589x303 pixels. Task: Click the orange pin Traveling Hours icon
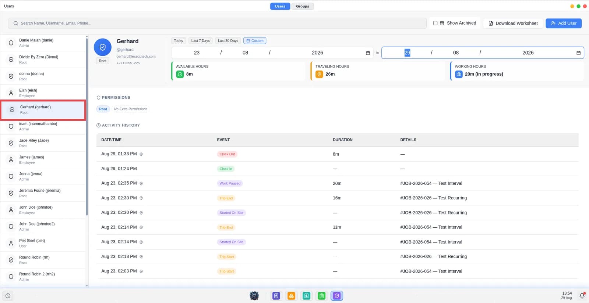[x=319, y=74]
